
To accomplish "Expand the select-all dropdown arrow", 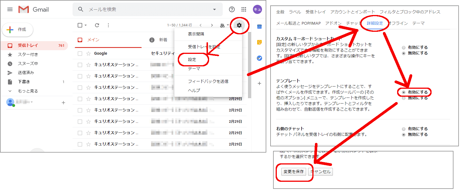I will pyautogui.click(x=86, y=25).
